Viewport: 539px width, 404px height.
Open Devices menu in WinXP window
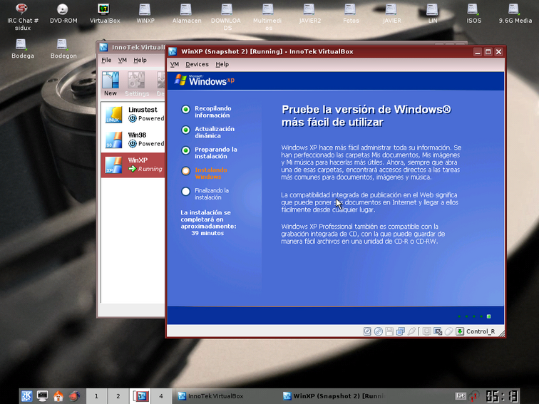tap(197, 64)
